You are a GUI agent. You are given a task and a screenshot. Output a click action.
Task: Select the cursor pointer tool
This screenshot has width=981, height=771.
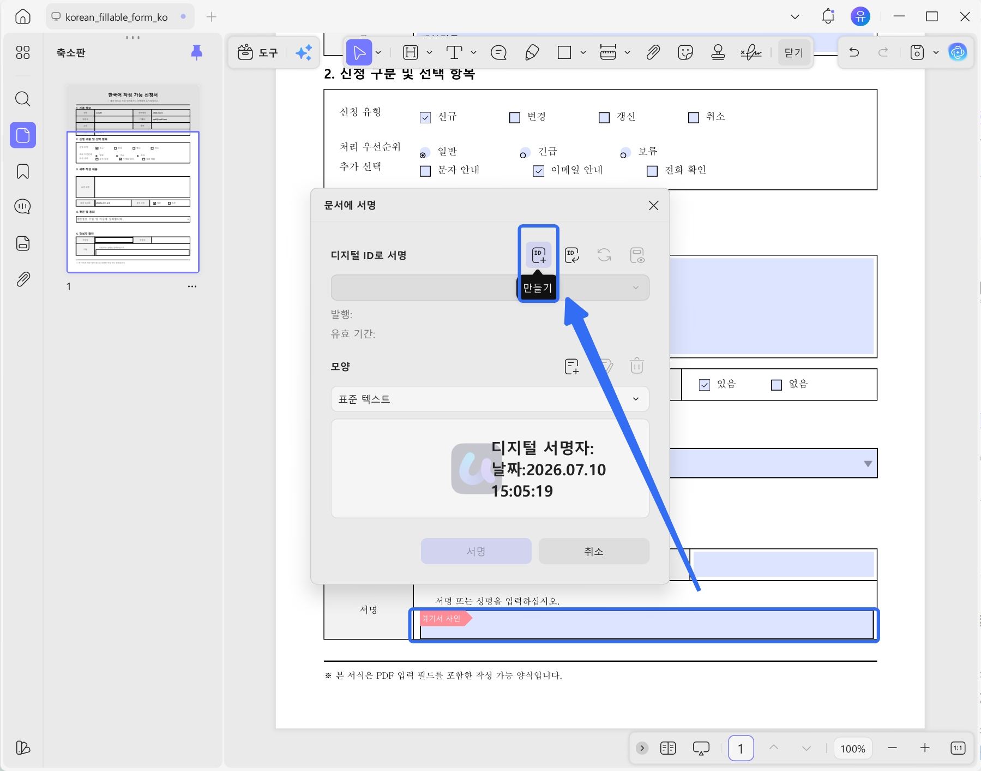point(359,52)
